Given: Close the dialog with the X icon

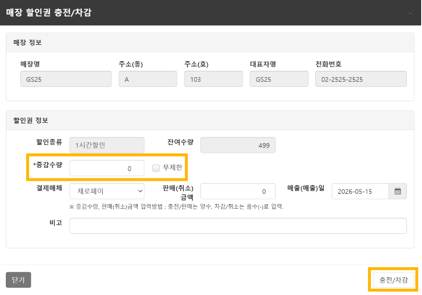Looking at the screenshot, I should coord(411,12).
